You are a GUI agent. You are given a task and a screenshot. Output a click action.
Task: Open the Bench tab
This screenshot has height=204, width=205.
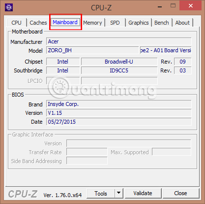pyautogui.click(x=162, y=23)
